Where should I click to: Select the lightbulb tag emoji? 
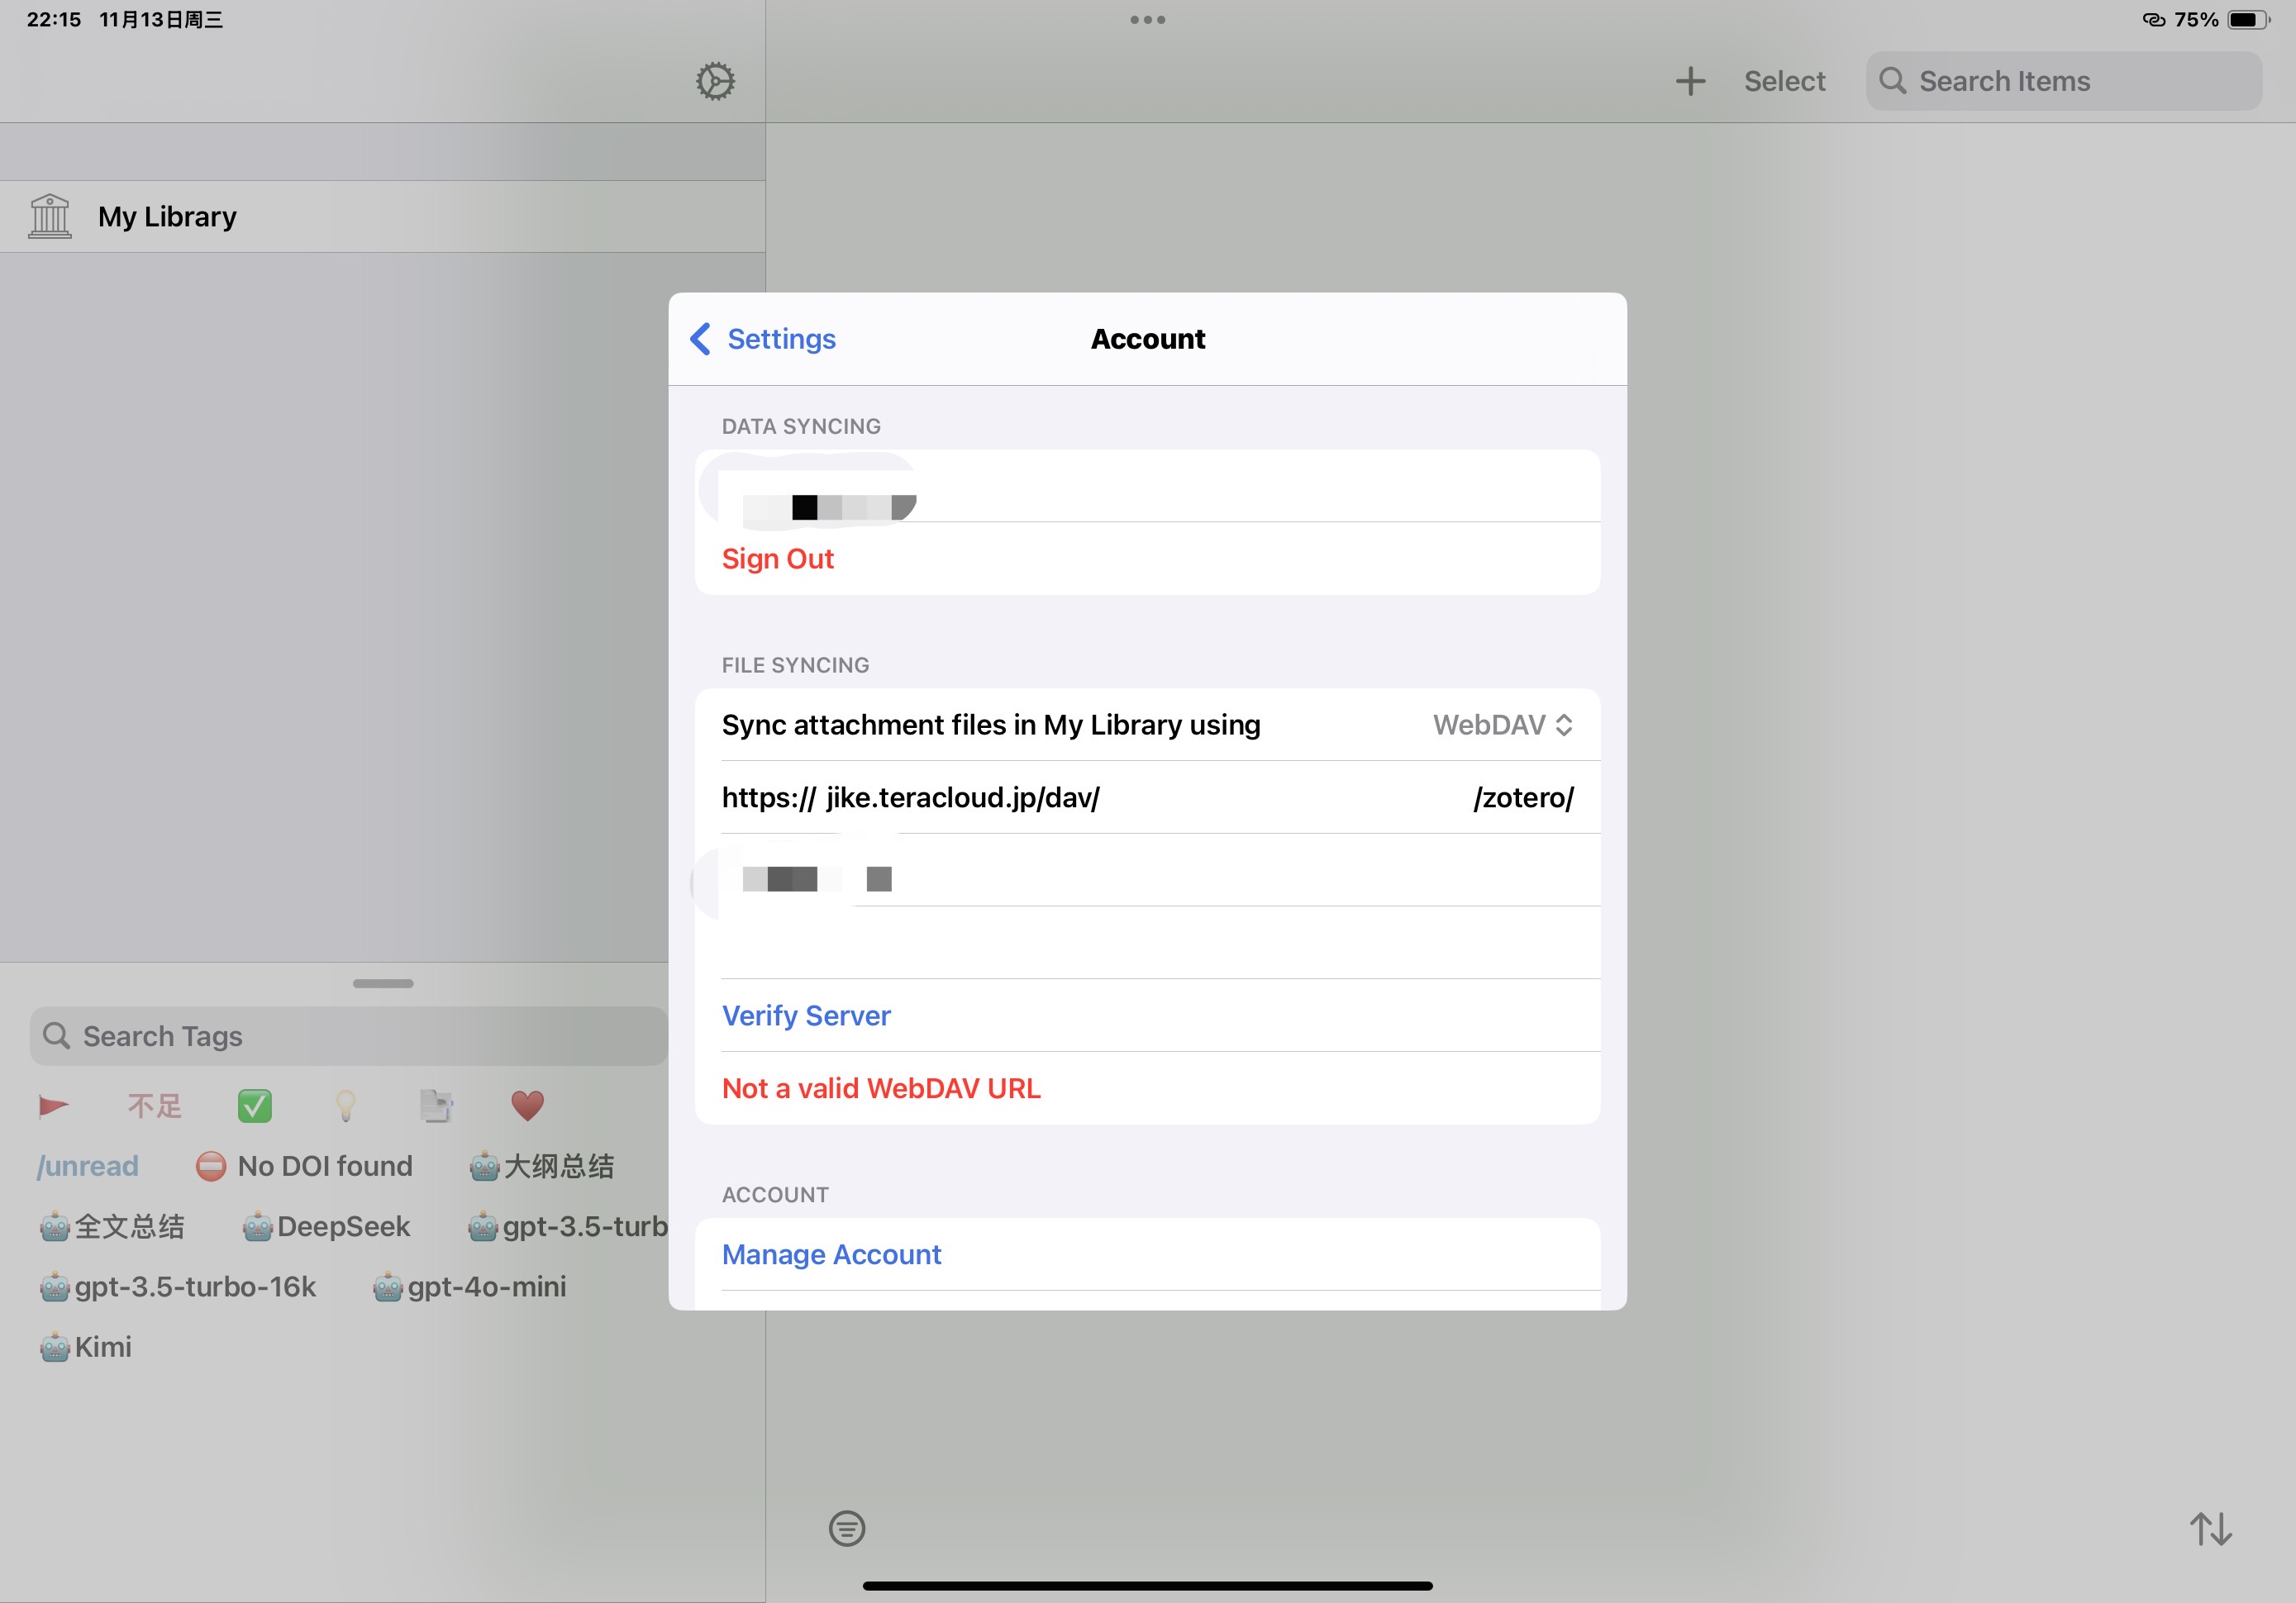(346, 1105)
